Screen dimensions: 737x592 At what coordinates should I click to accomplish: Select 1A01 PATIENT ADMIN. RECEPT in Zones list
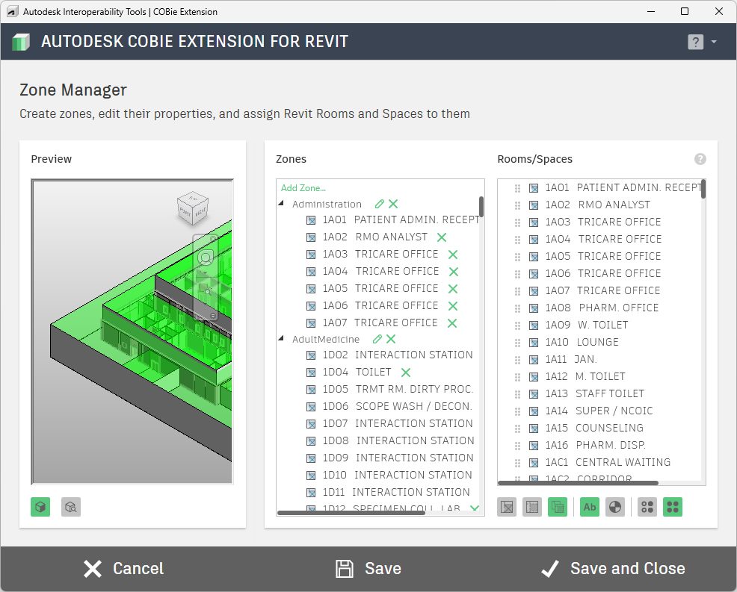393,219
